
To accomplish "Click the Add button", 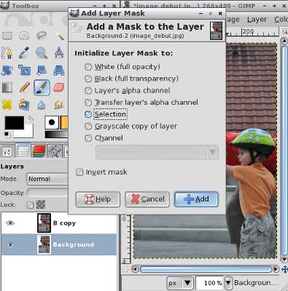I will 196,199.
